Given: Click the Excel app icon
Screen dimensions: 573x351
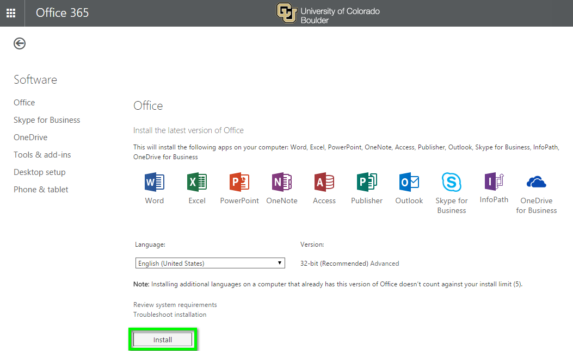Looking at the screenshot, I should (x=197, y=182).
